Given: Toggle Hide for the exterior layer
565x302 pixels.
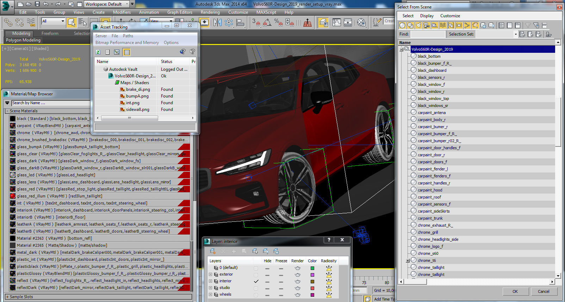Looking at the screenshot, I should point(267,275).
